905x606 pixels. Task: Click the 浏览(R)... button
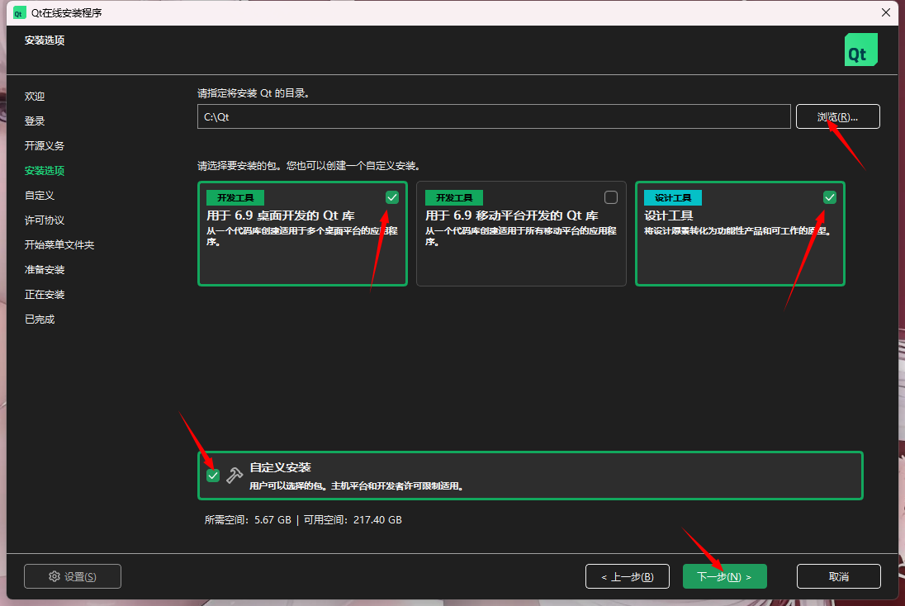[x=837, y=116]
